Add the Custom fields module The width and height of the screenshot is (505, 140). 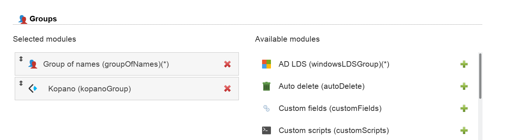coord(464,108)
